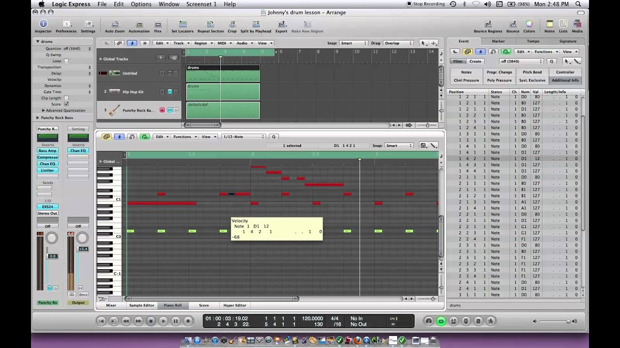Select the drums region on Untitled track
This screenshot has width=620, height=348.
tap(223, 73)
